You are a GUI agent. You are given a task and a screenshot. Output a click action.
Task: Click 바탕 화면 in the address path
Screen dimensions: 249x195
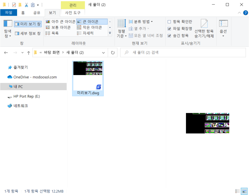(x=52, y=52)
